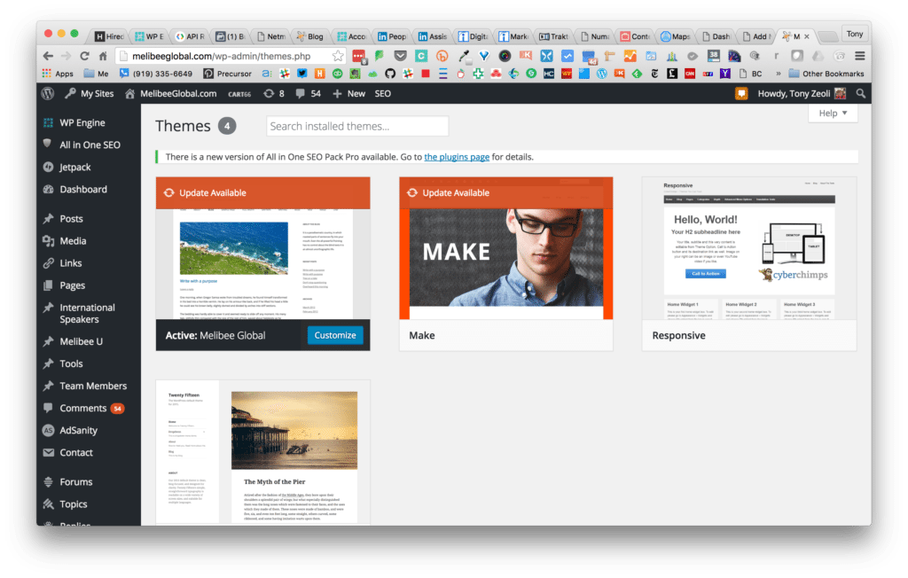This screenshot has height=578, width=908.
Task: Click the browser Home icon
Action: pyautogui.click(x=103, y=56)
